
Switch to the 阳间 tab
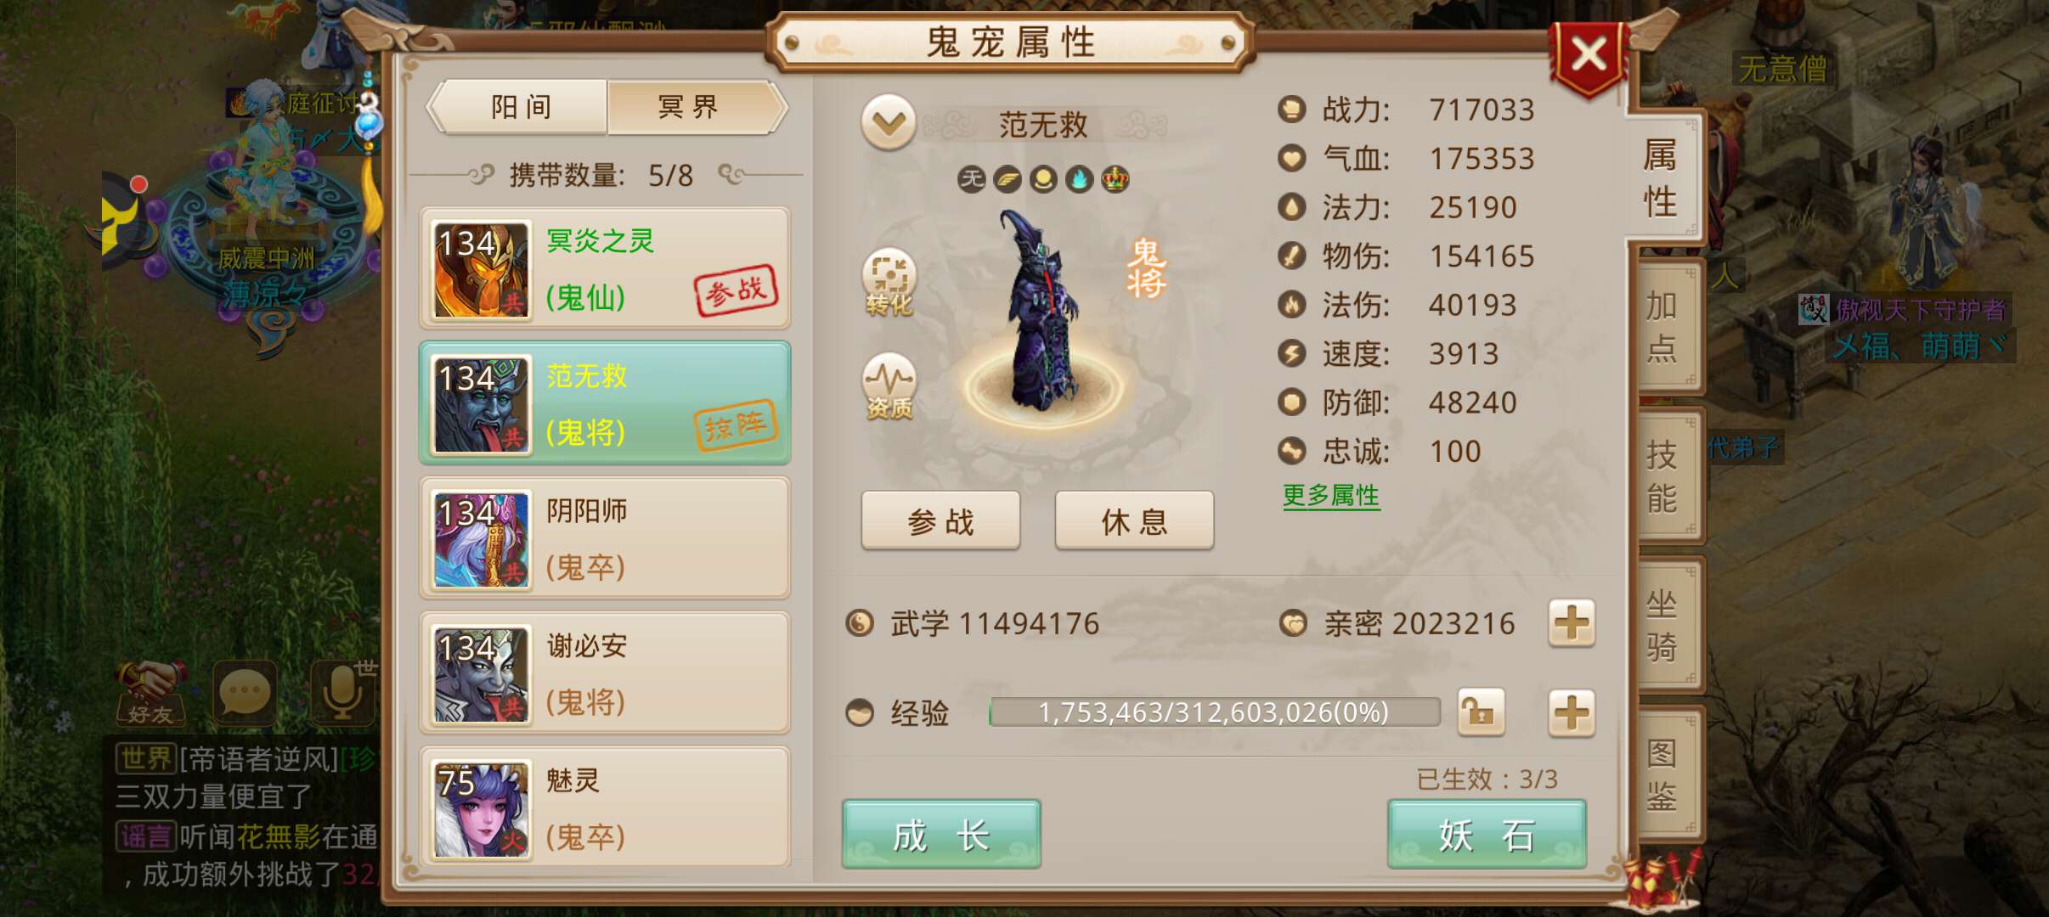click(x=521, y=107)
